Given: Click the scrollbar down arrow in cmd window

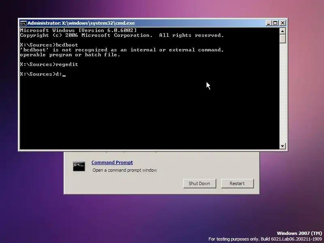Looking at the screenshot, I should pos(282,146).
